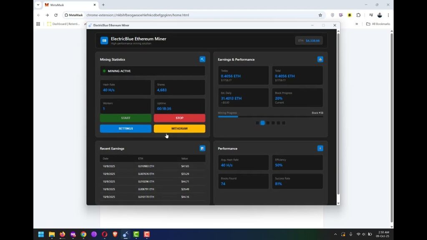The image size is (427, 240).
Task: Click the yellow extension icon in toolbar
Action: pos(350,15)
